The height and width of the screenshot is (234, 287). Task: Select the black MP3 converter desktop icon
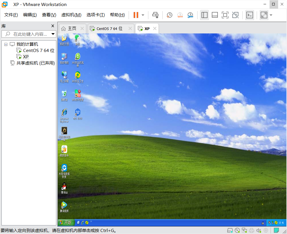tap(64, 134)
